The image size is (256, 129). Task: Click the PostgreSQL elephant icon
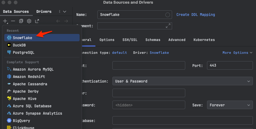pos(9,52)
